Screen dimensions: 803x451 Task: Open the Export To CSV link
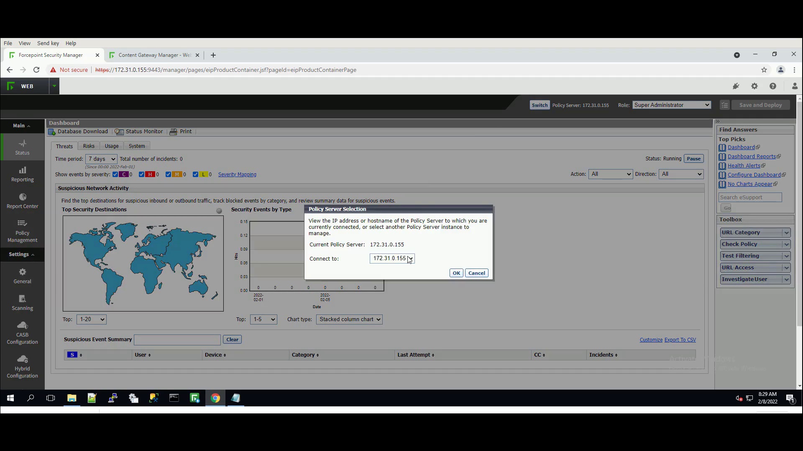tap(680, 340)
